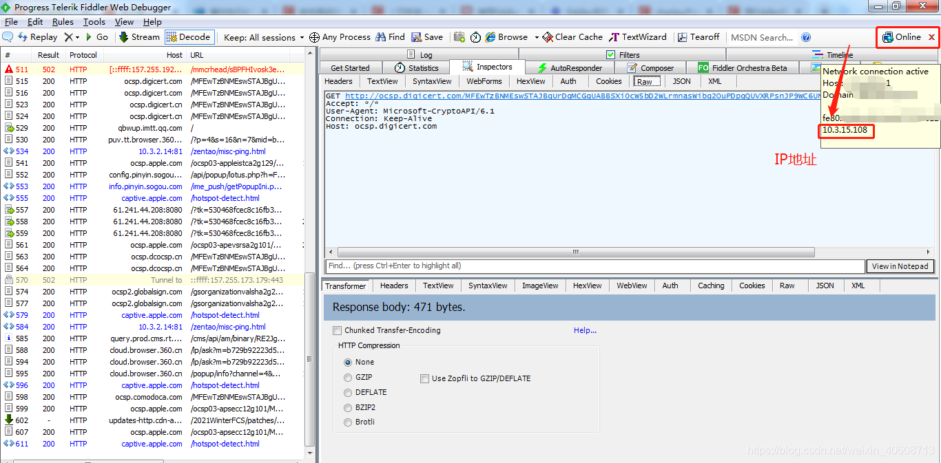Open Keep: All sessions dropdown
Screen dimensions: 941x463
(x=264, y=37)
